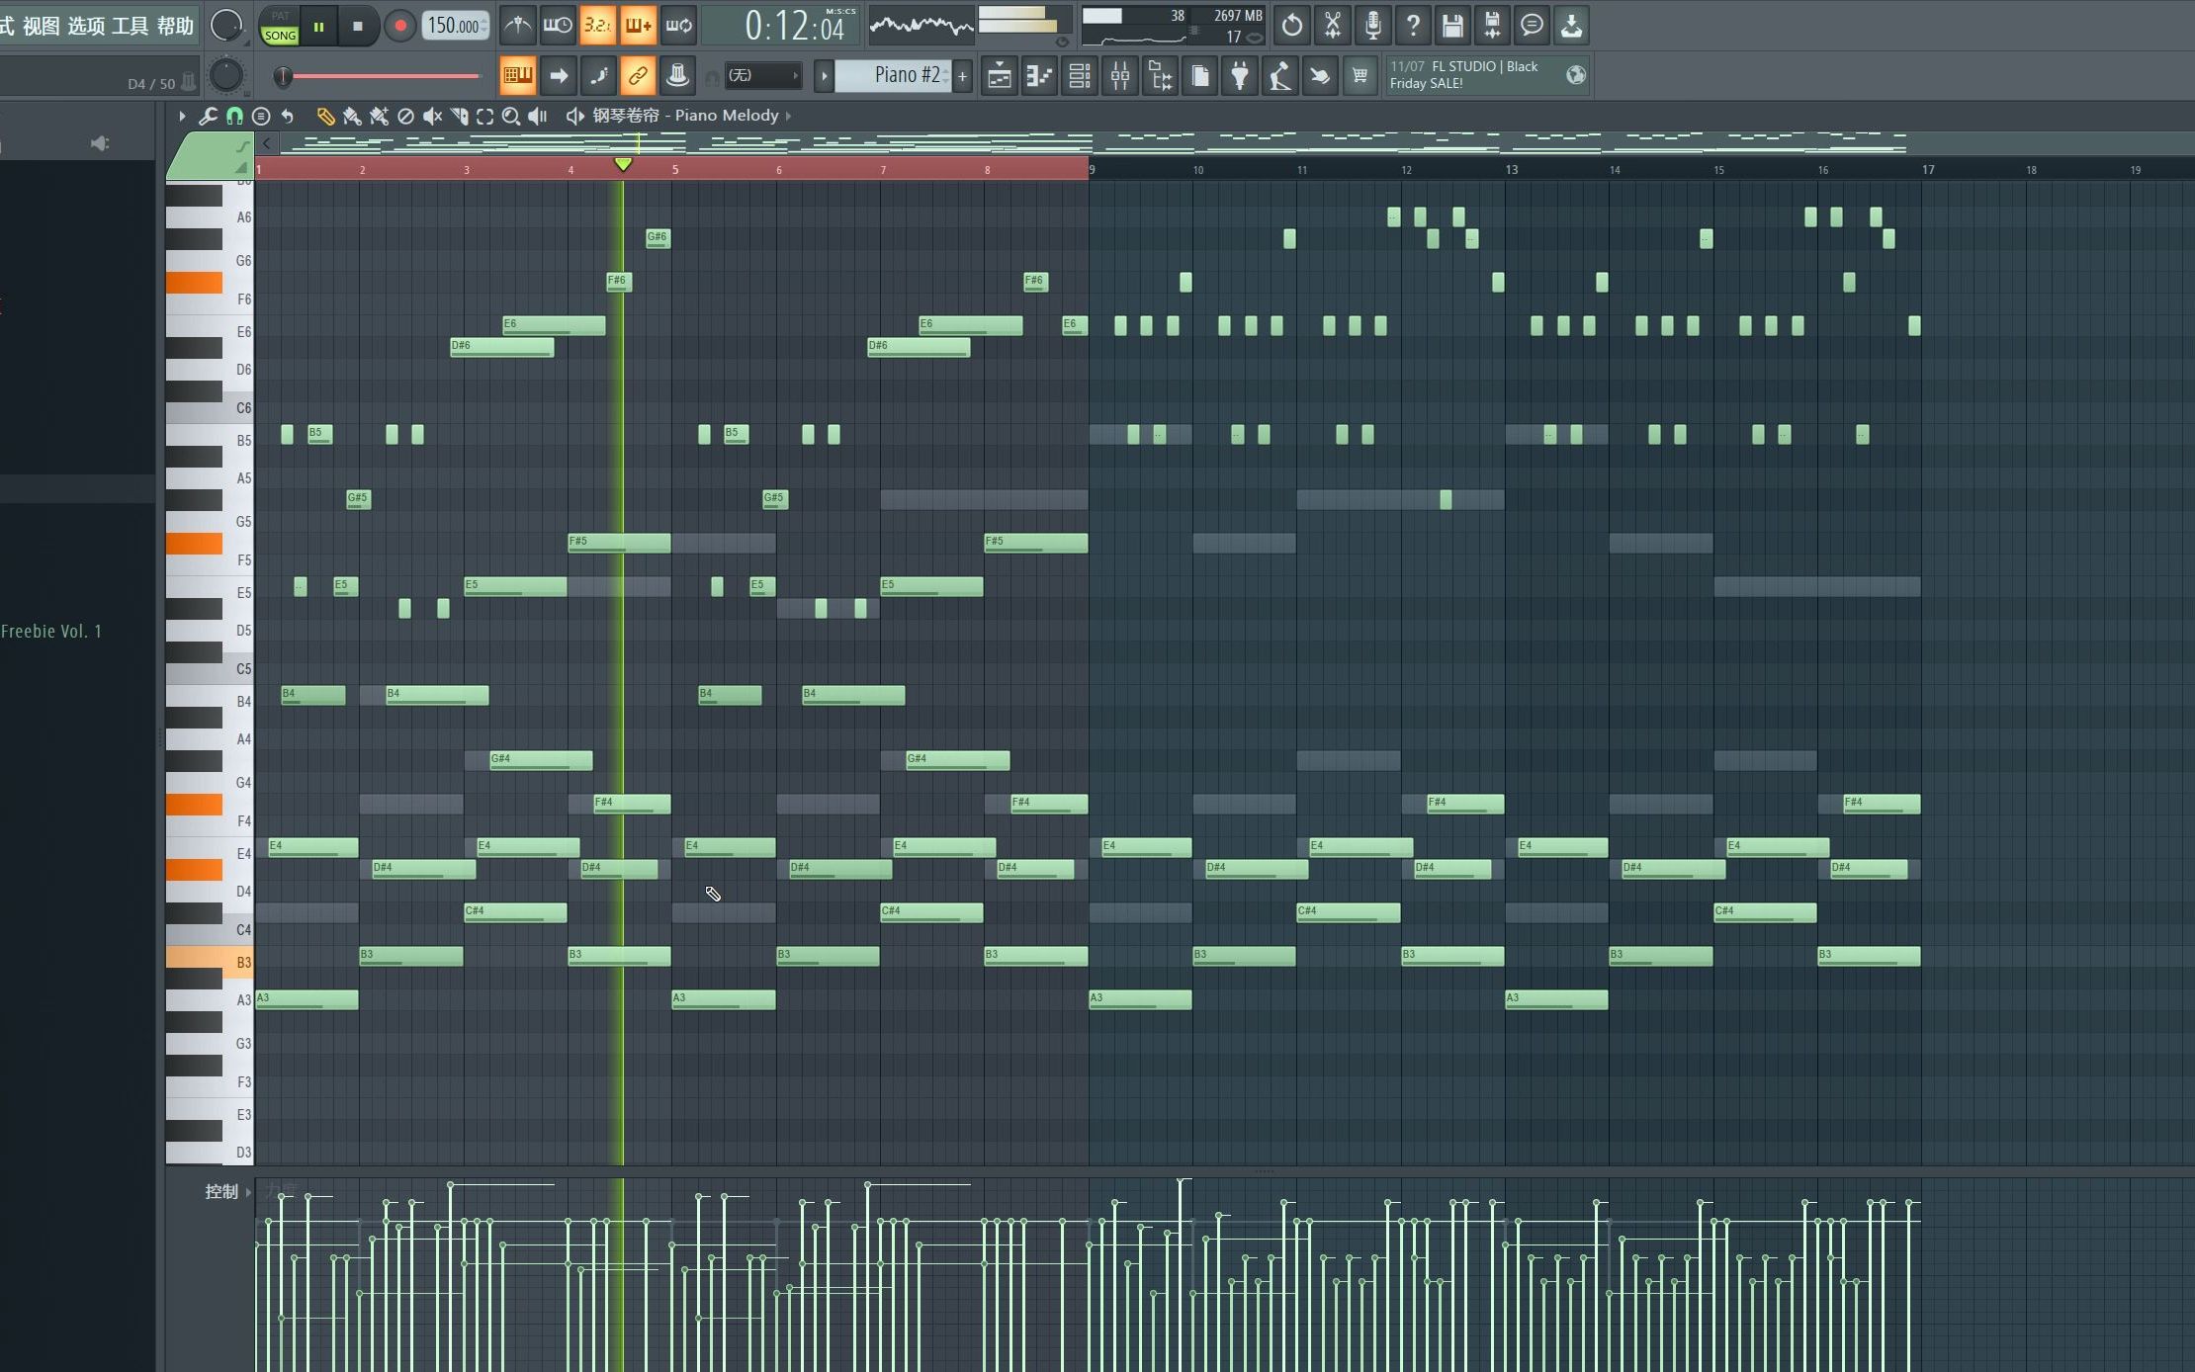Select the Select (marquee) tool

tap(484, 116)
